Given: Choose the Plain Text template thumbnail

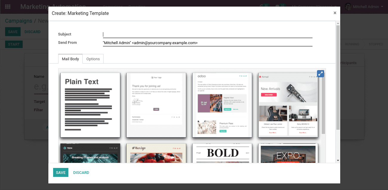Looking at the screenshot, I should (x=90, y=105).
